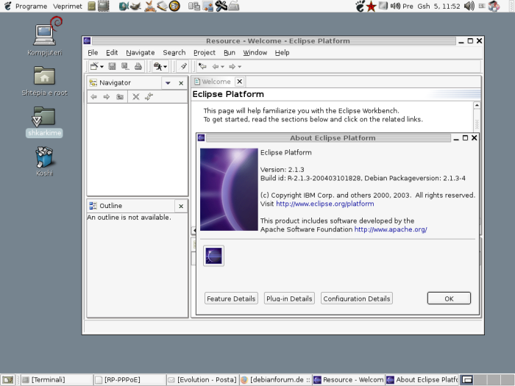Click Navigator Up folder icon
The height and width of the screenshot is (386, 515).
point(120,97)
